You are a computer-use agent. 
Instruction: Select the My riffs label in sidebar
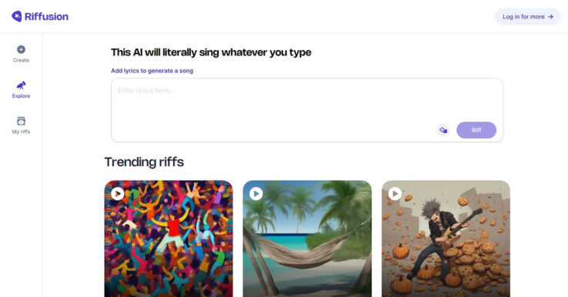click(21, 132)
